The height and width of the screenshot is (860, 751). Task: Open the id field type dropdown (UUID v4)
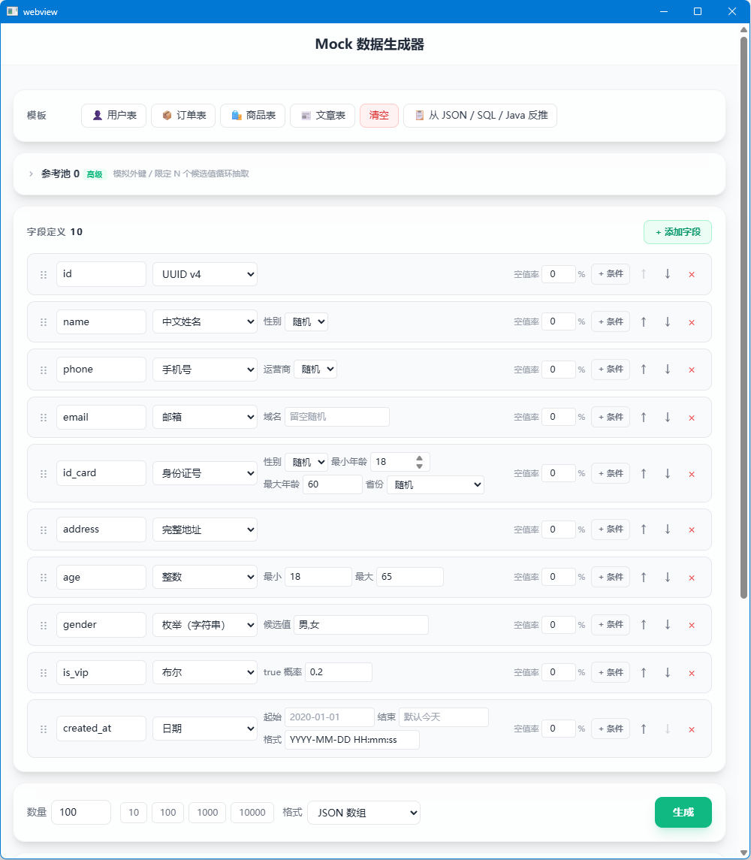[204, 274]
